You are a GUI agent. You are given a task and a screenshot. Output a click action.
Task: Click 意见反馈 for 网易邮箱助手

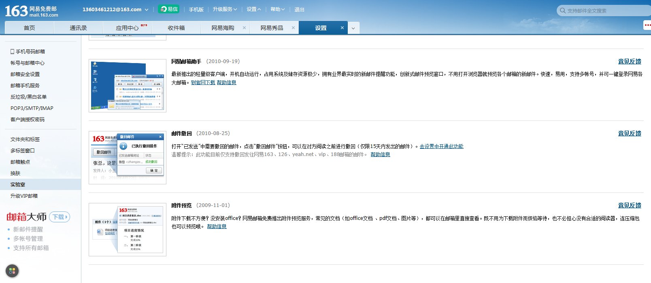630,61
